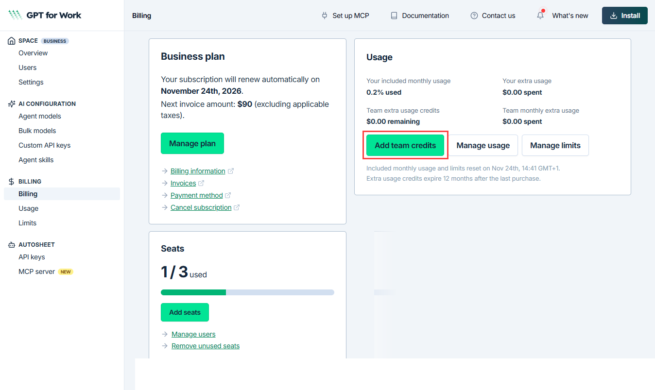The height and width of the screenshot is (390, 655).
Task: Click the Remove unused seats link
Action: click(x=206, y=346)
